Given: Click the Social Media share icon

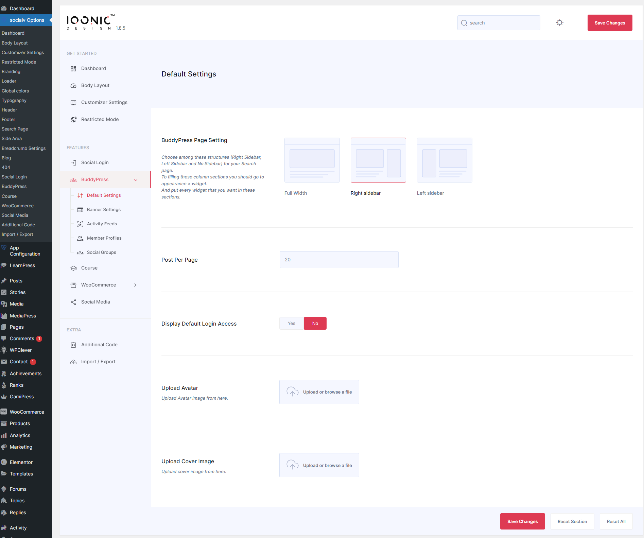Looking at the screenshot, I should [73, 302].
